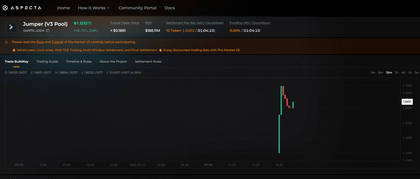This screenshot has width=420, height=179.
Task: Open the Docs link in the notice
Action: (x=40, y=42)
